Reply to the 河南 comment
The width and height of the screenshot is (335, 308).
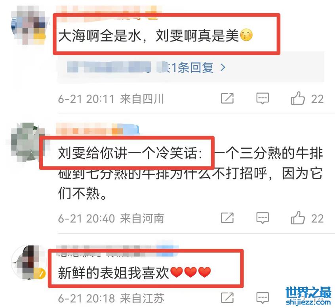pyautogui.click(x=263, y=218)
